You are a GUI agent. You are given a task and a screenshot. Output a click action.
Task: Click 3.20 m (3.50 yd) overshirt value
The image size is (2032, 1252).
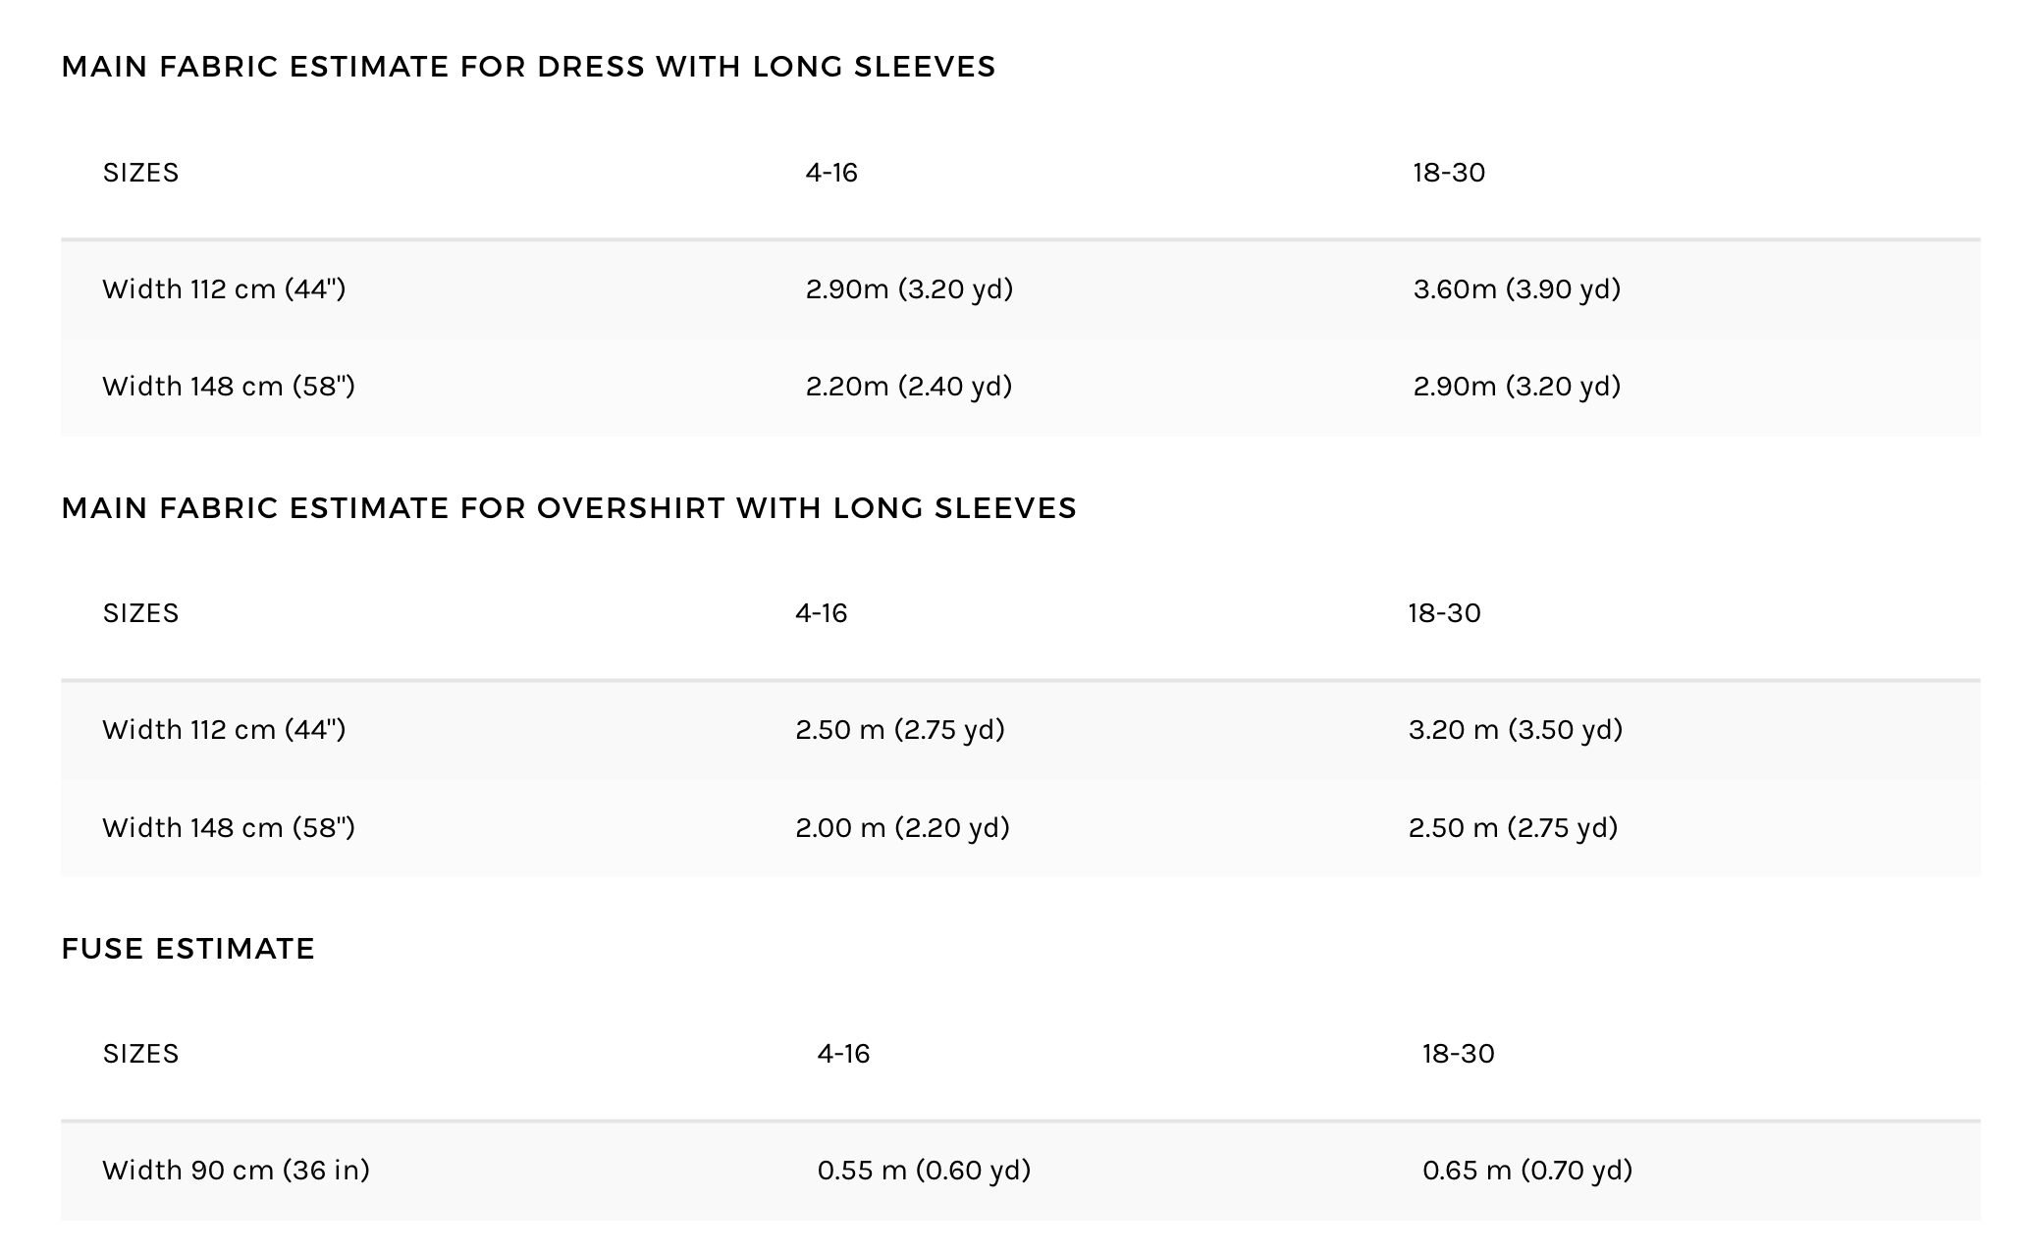tap(1516, 730)
